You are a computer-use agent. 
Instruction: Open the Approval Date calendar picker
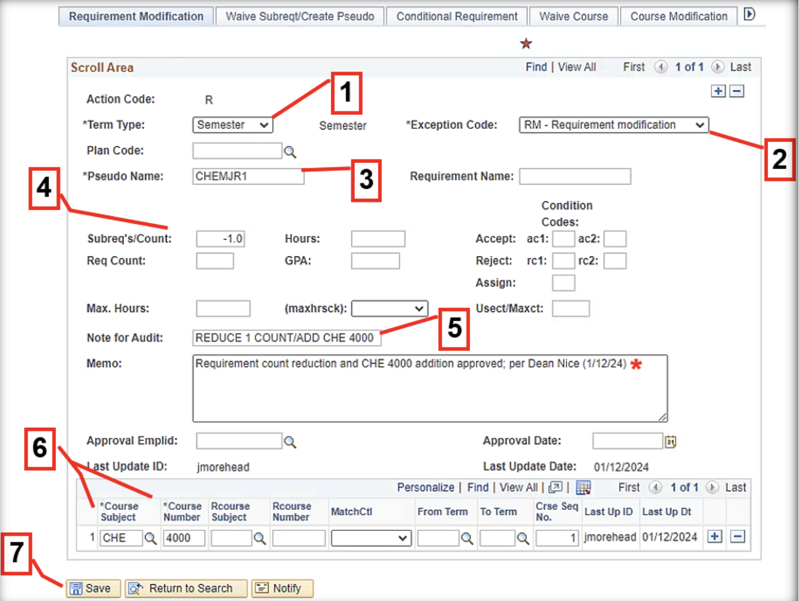670,442
